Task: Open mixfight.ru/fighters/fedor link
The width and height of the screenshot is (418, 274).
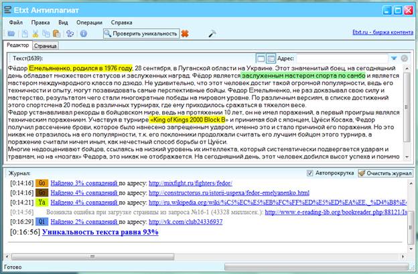Action: point(190,183)
